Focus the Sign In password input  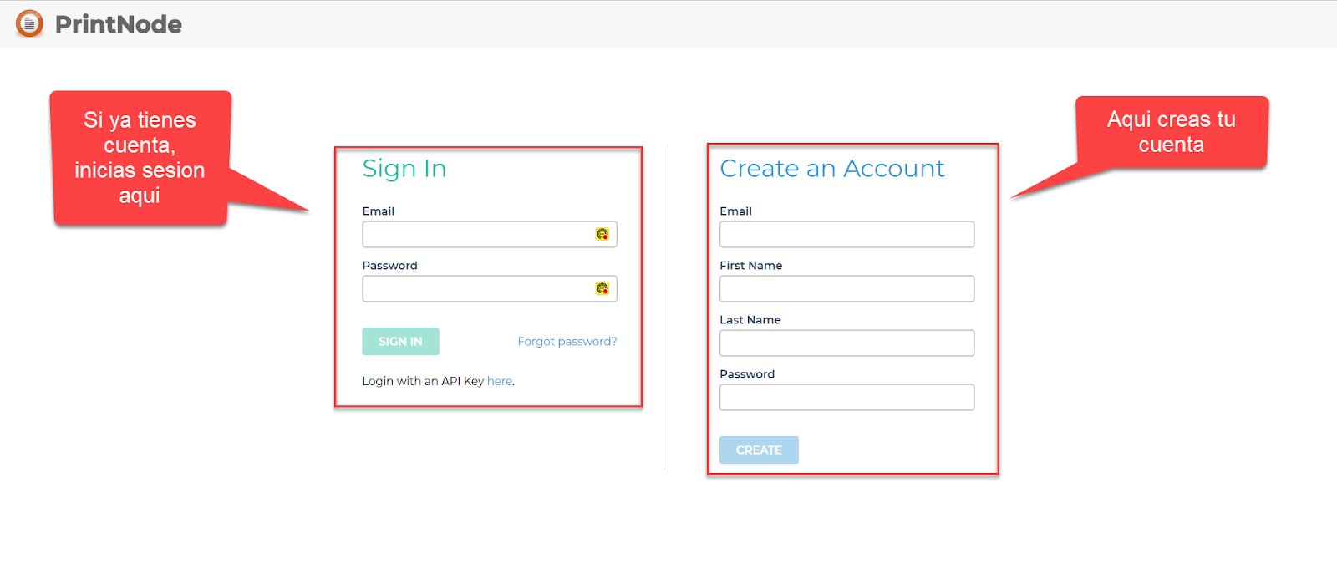pyautogui.click(x=476, y=288)
